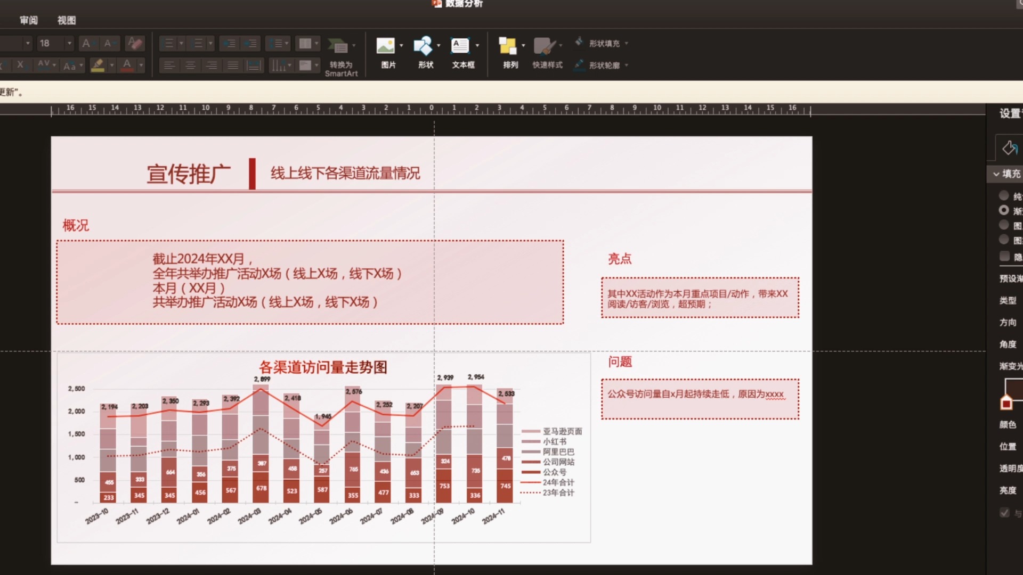The image size is (1023, 575).
Task: Justify the paragraph text
Action: click(x=233, y=65)
